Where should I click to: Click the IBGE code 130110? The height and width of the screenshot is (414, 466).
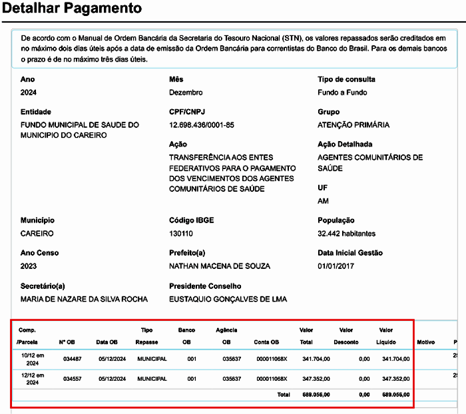click(181, 234)
